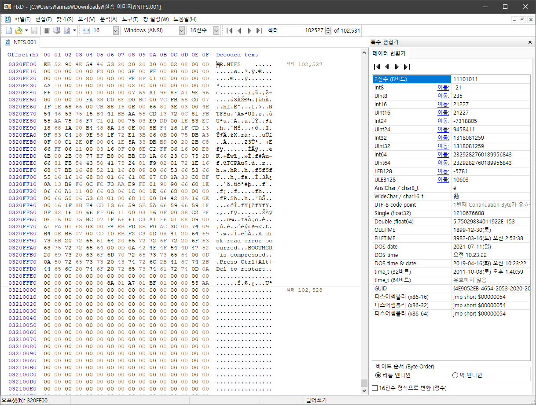Open the 찾기(S) menu
The image size is (536, 405).
65,19
